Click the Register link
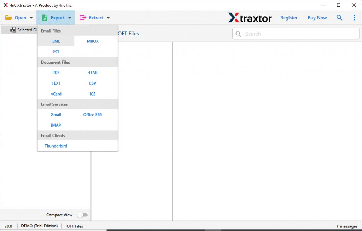 289,18
